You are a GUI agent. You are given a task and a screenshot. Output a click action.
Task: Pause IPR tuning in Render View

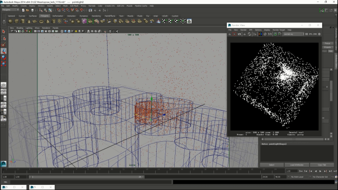(307, 34)
